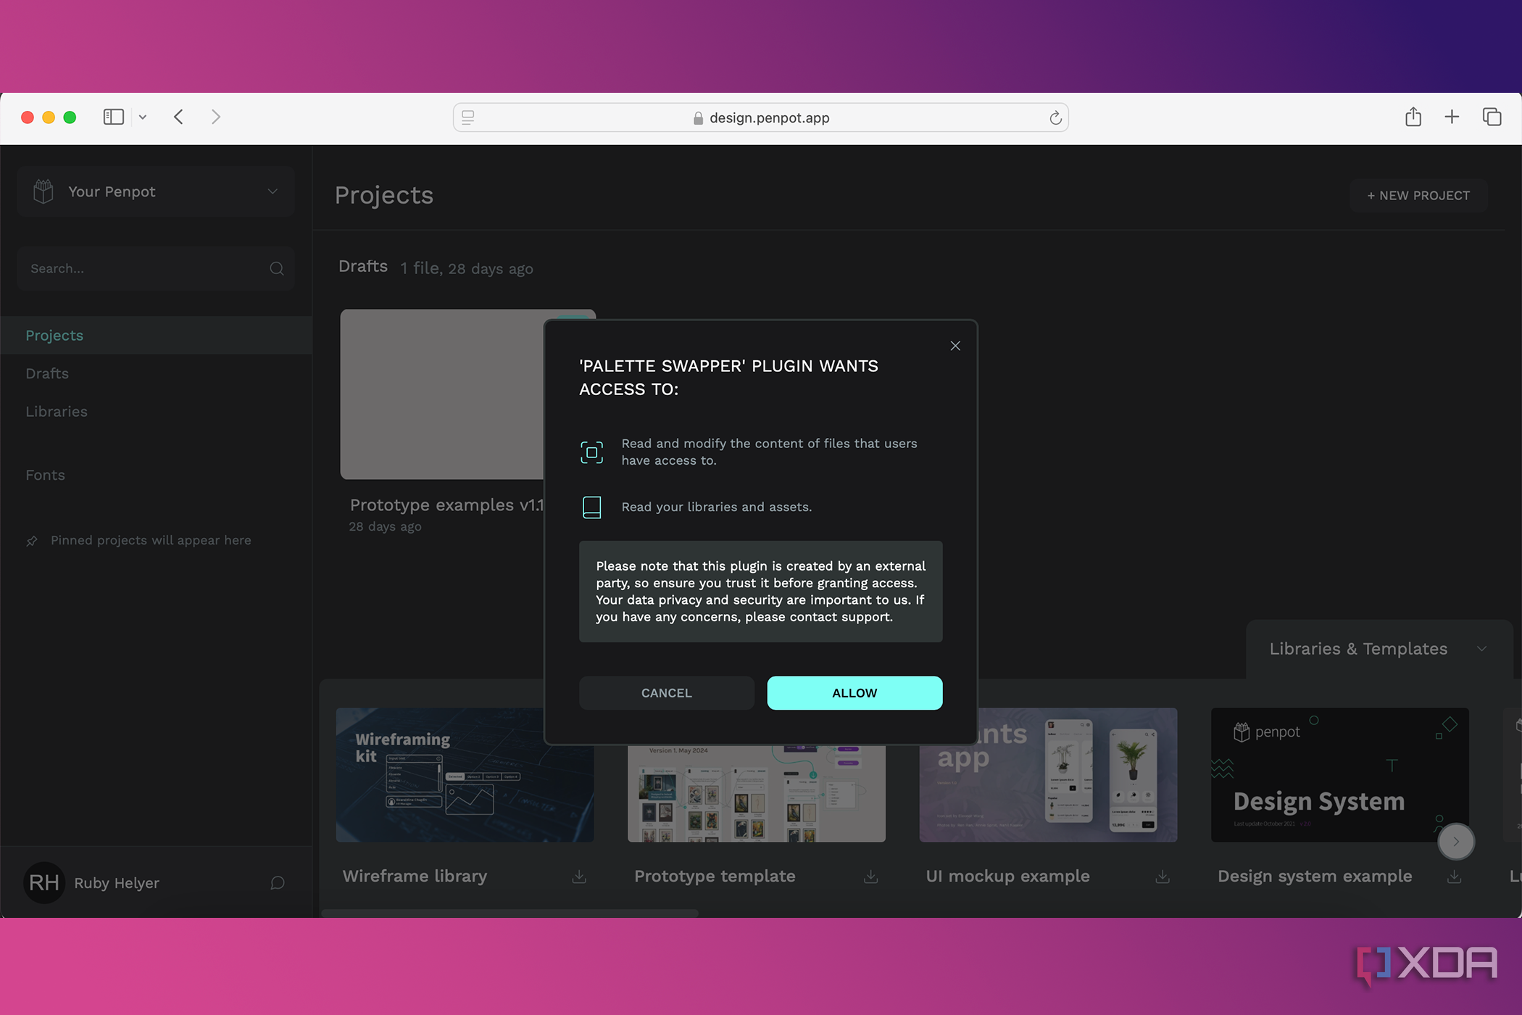Click the pin icon by pinned projects
1522x1015 pixels.
tap(32, 541)
